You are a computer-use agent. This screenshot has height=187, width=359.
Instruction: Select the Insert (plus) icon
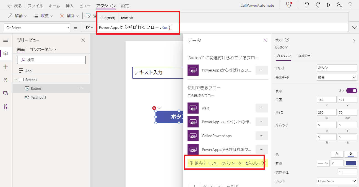(x=6, y=66)
